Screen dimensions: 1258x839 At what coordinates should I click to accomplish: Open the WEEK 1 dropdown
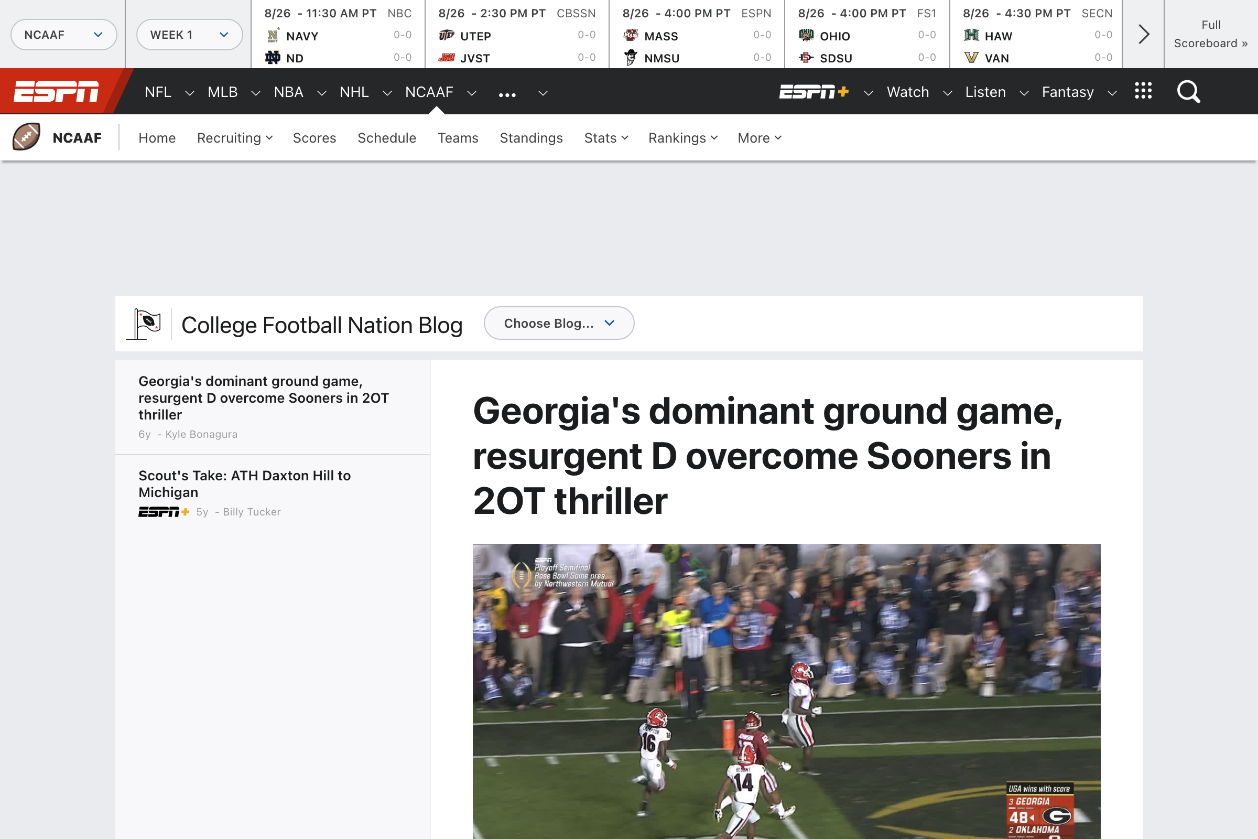pos(189,35)
